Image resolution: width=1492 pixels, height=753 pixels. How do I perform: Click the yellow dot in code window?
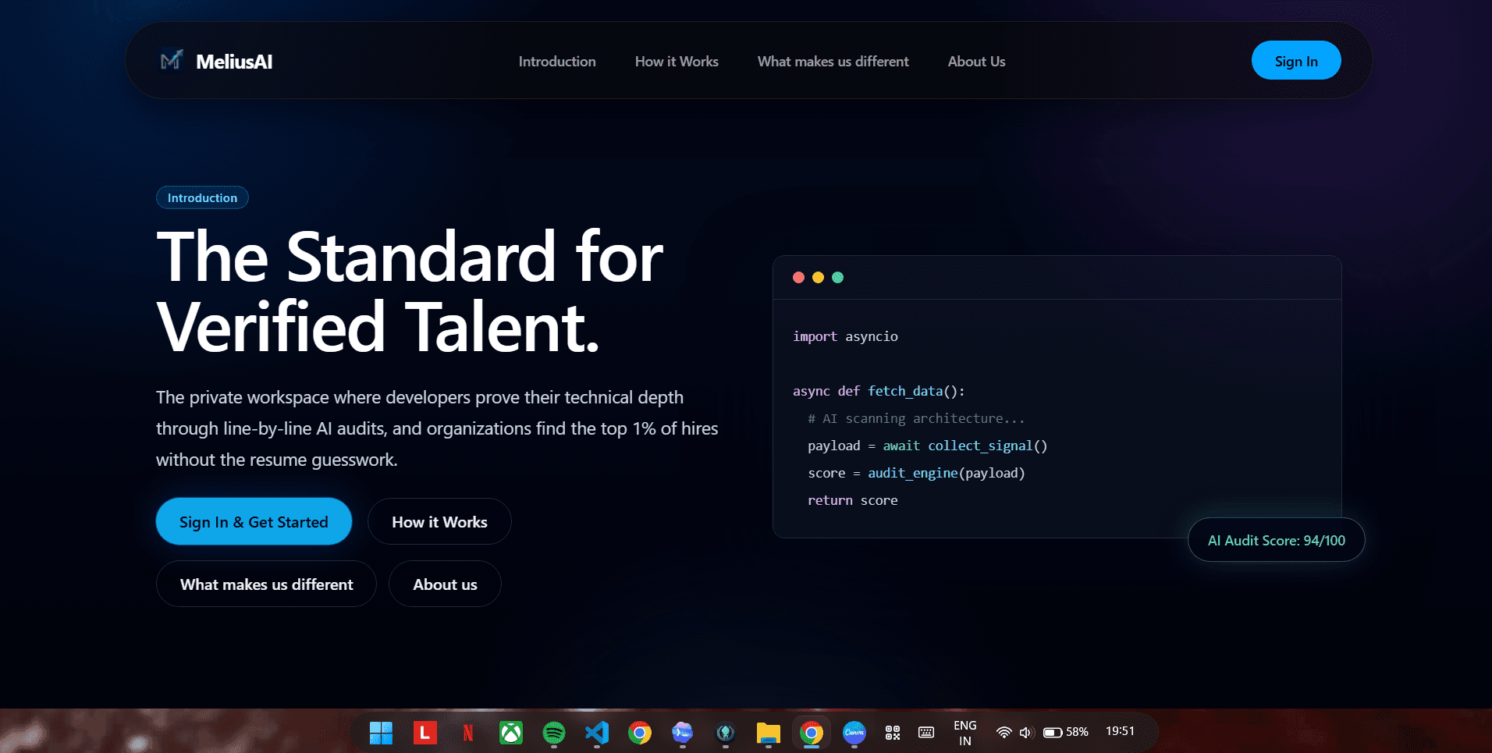click(x=818, y=278)
